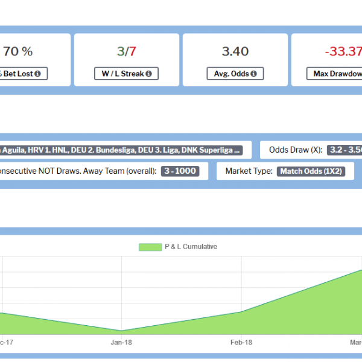The width and height of the screenshot is (362, 362).
Task: Click the Jan-18 chart axis label
Action: coord(121,342)
